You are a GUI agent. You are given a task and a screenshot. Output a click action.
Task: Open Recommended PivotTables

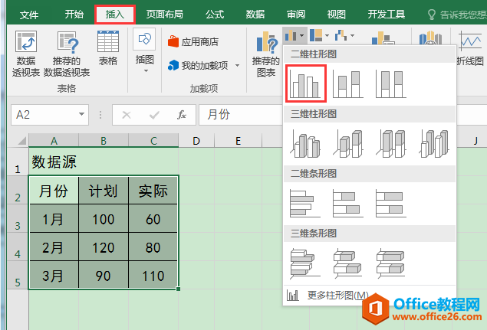67,54
